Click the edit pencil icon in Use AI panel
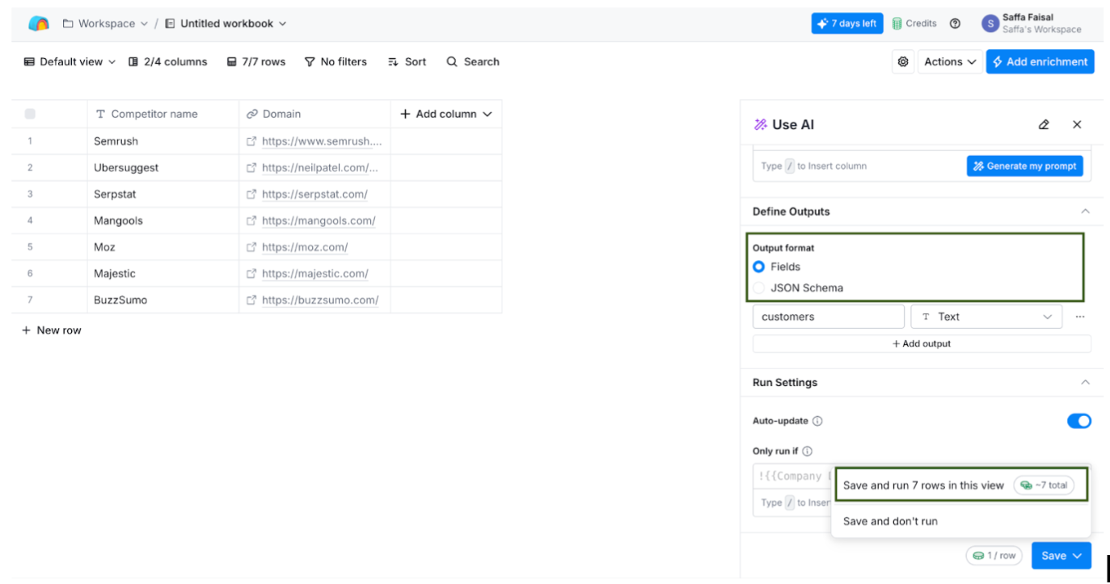This screenshot has height=584, width=1110. click(1044, 124)
